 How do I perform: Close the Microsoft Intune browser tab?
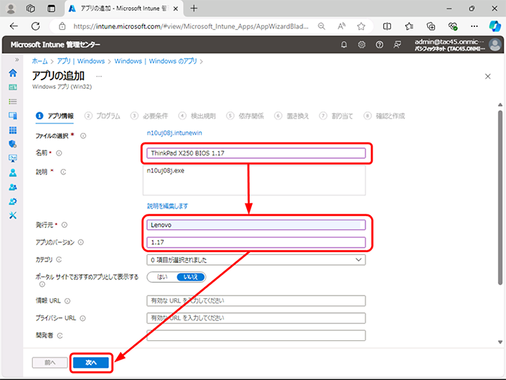coord(175,9)
